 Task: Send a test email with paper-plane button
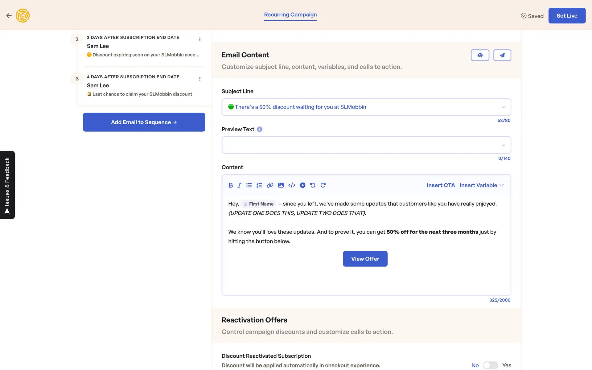pos(502,55)
